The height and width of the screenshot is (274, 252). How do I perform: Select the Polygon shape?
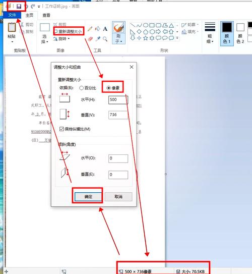165,26
